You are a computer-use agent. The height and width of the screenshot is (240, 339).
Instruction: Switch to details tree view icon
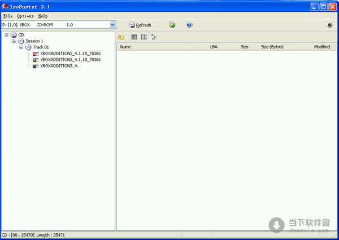[x=154, y=37]
